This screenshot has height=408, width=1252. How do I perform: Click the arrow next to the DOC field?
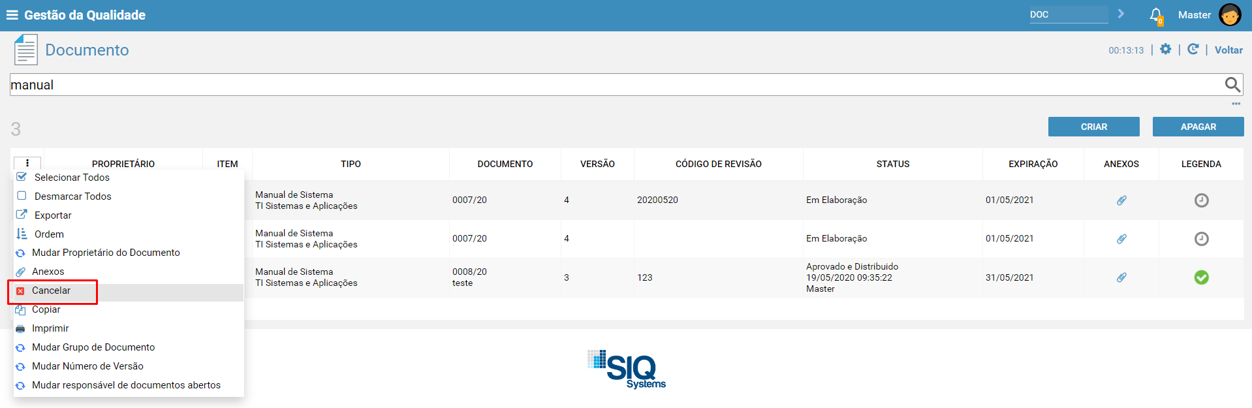[1121, 14]
